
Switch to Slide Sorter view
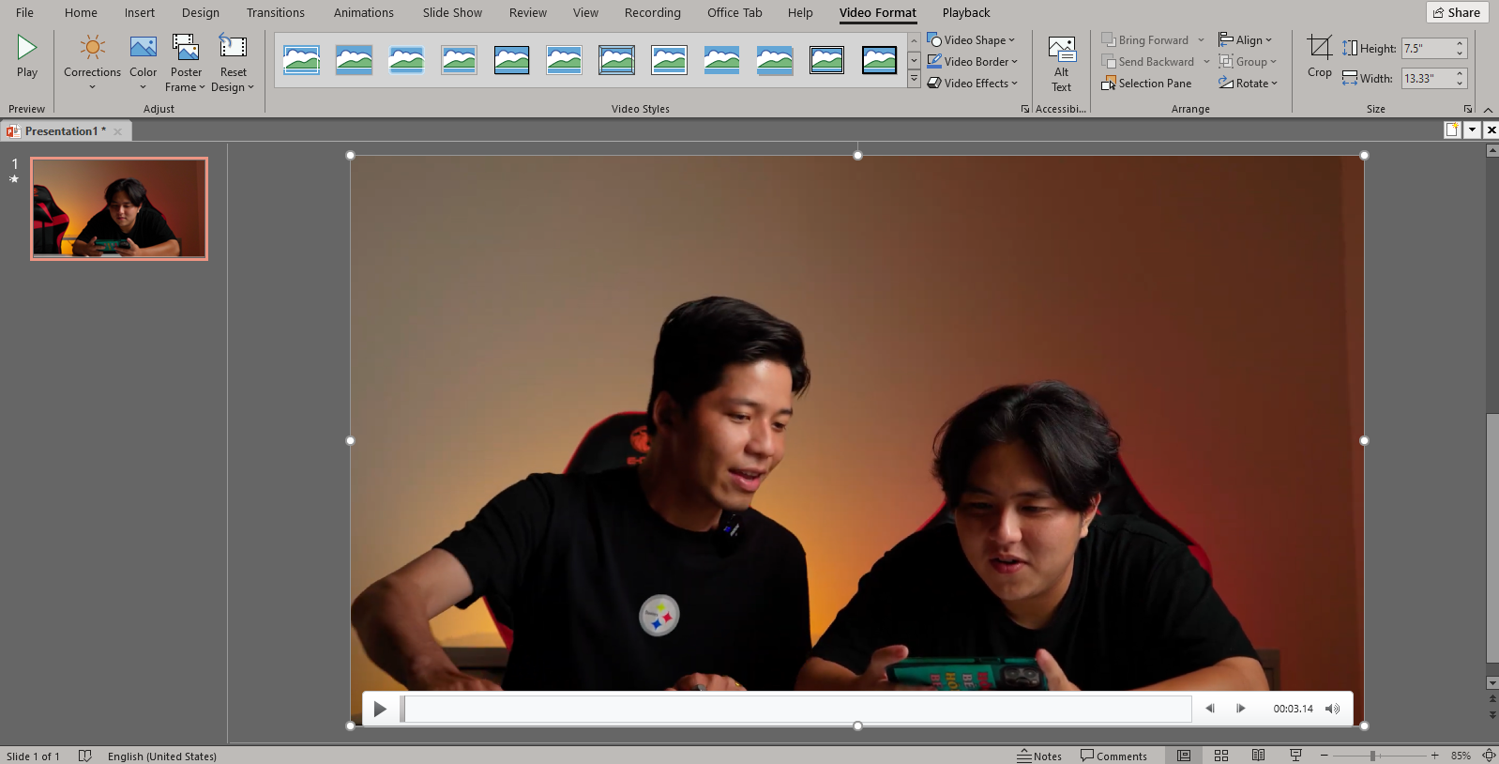1221,756
